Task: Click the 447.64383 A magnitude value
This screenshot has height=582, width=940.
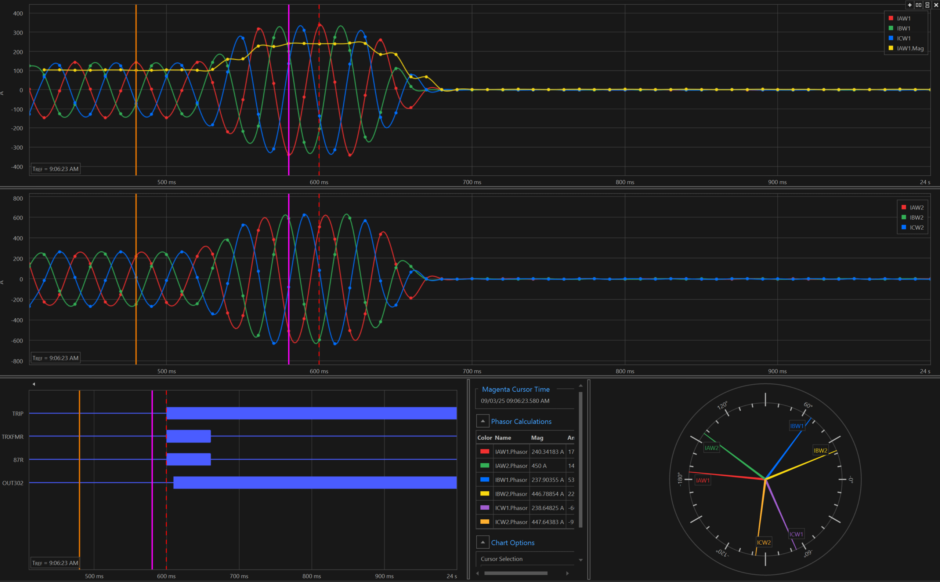Action: click(547, 522)
